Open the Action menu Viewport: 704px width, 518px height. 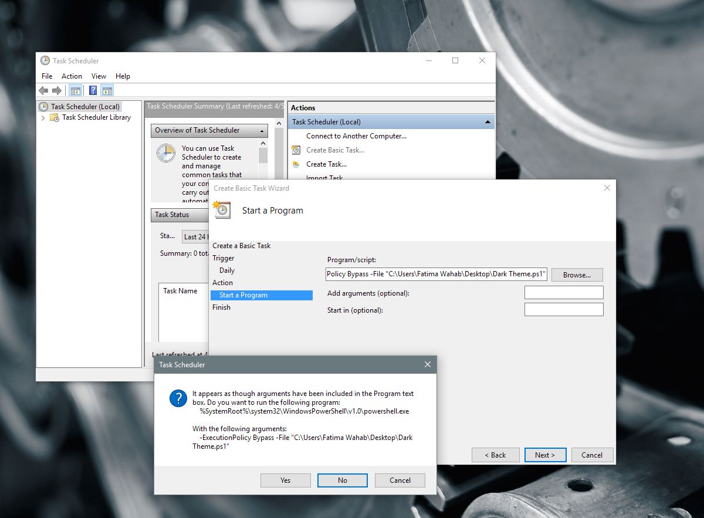pos(72,76)
